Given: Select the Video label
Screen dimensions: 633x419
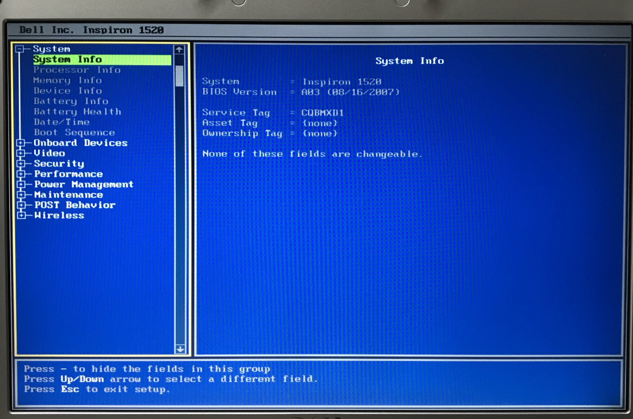Looking at the screenshot, I should click(49, 153).
